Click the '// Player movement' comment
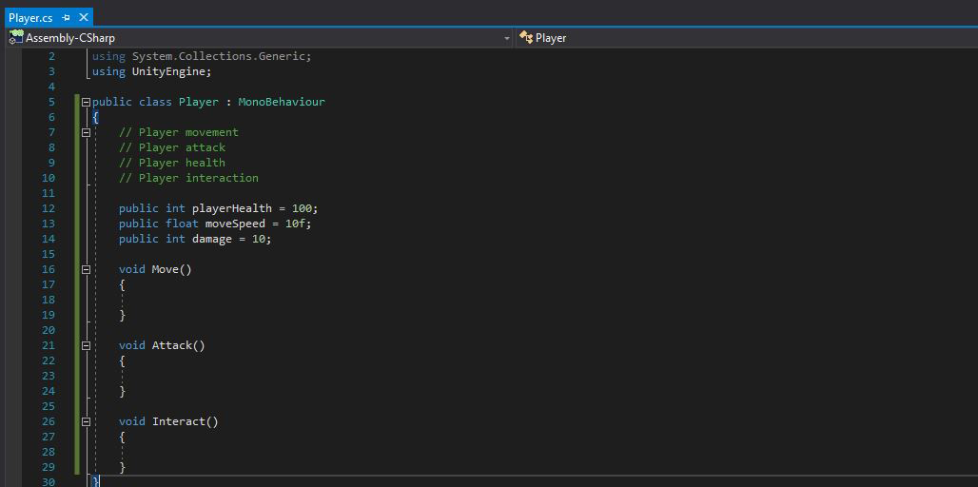The image size is (978, 487). (179, 132)
